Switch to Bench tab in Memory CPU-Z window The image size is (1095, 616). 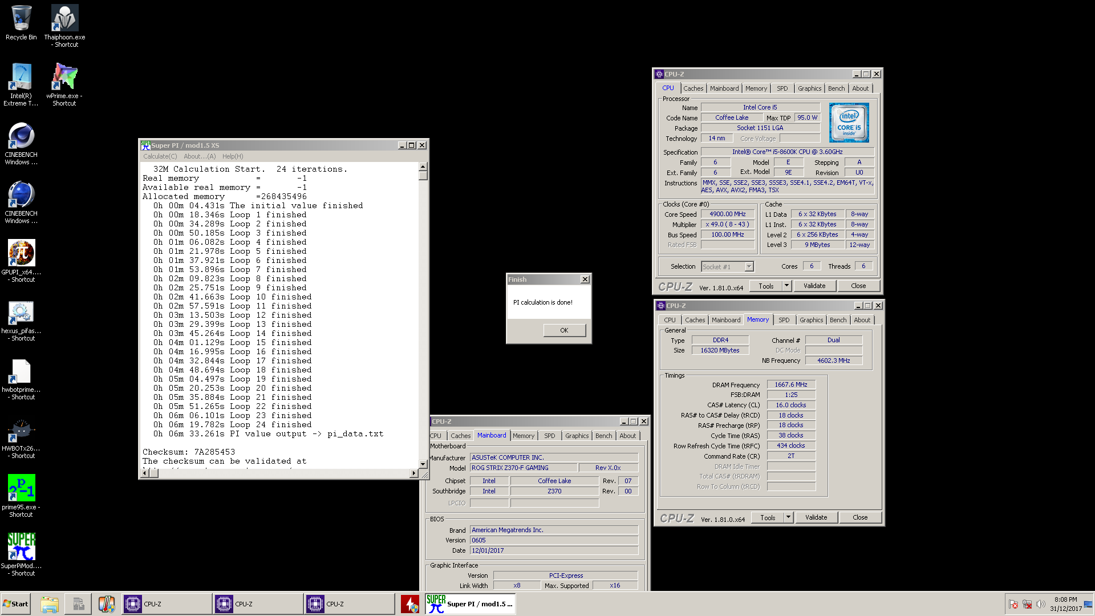click(x=838, y=320)
